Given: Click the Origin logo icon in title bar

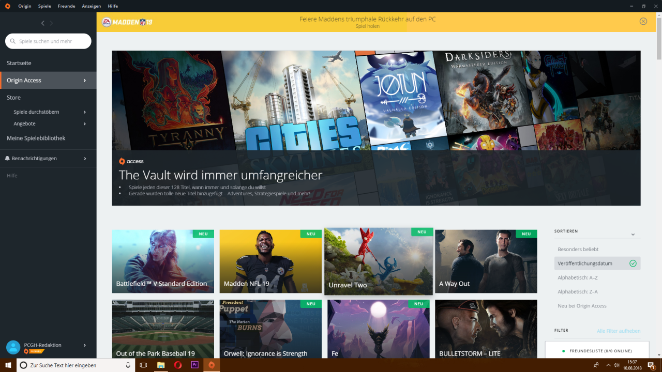Looking at the screenshot, I should click(7, 6).
